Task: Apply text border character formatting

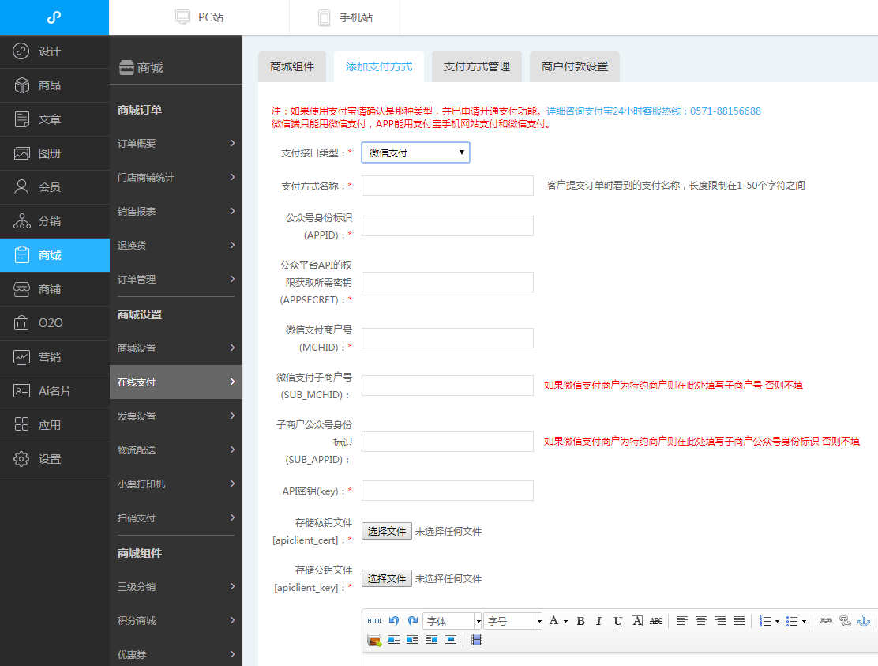Action: (637, 621)
